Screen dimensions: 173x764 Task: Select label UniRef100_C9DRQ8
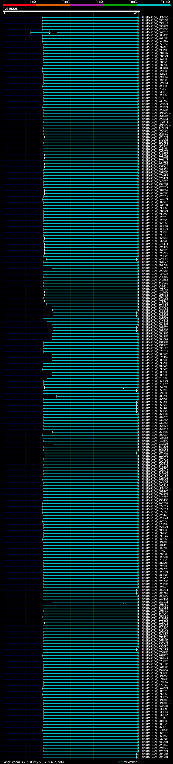click(155, 110)
